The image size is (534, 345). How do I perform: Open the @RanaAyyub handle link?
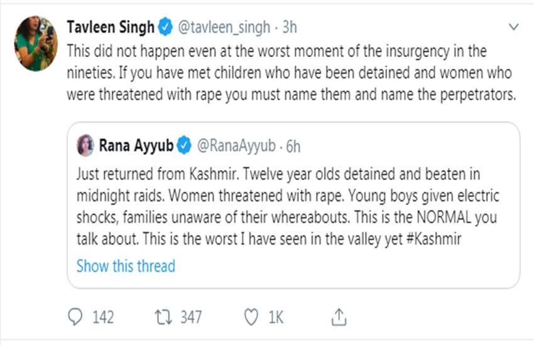(x=236, y=146)
